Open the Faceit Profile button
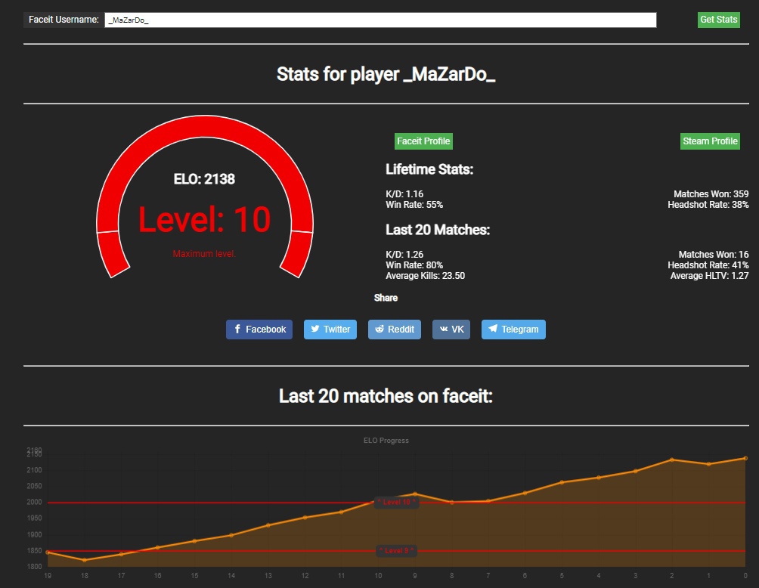This screenshot has height=588, width=759. click(423, 141)
